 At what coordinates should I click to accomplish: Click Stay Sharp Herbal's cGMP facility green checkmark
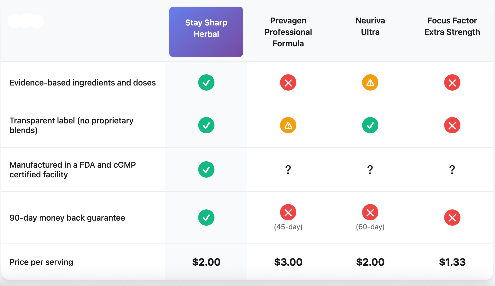point(206,169)
